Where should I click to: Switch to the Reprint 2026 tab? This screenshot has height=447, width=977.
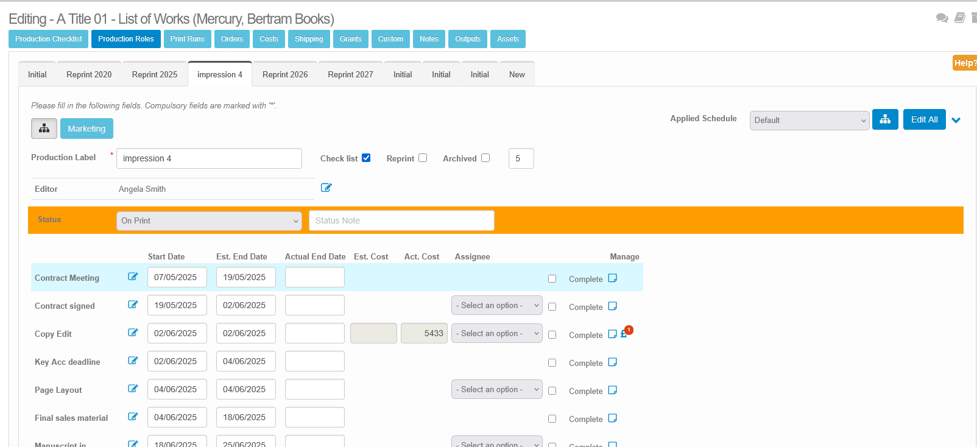tap(285, 74)
